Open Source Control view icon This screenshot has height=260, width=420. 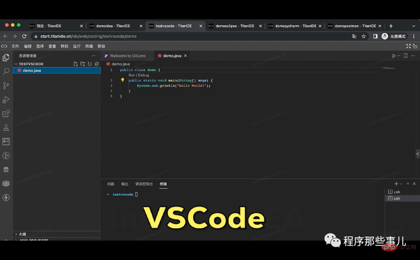6,85
